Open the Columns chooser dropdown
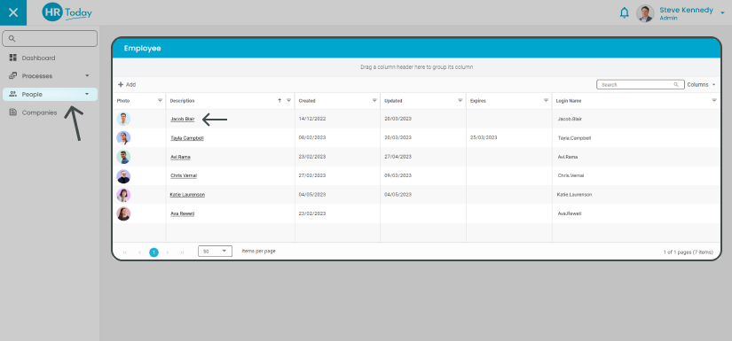Screen dimensions: 732x341 coord(701,85)
